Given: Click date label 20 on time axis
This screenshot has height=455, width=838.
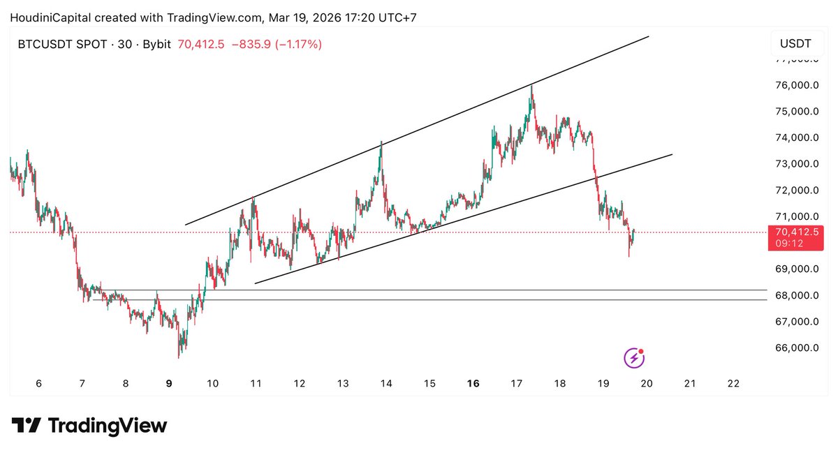Looking at the screenshot, I should [647, 383].
